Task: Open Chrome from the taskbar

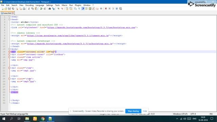Action: pyautogui.click(x=43, y=119)
